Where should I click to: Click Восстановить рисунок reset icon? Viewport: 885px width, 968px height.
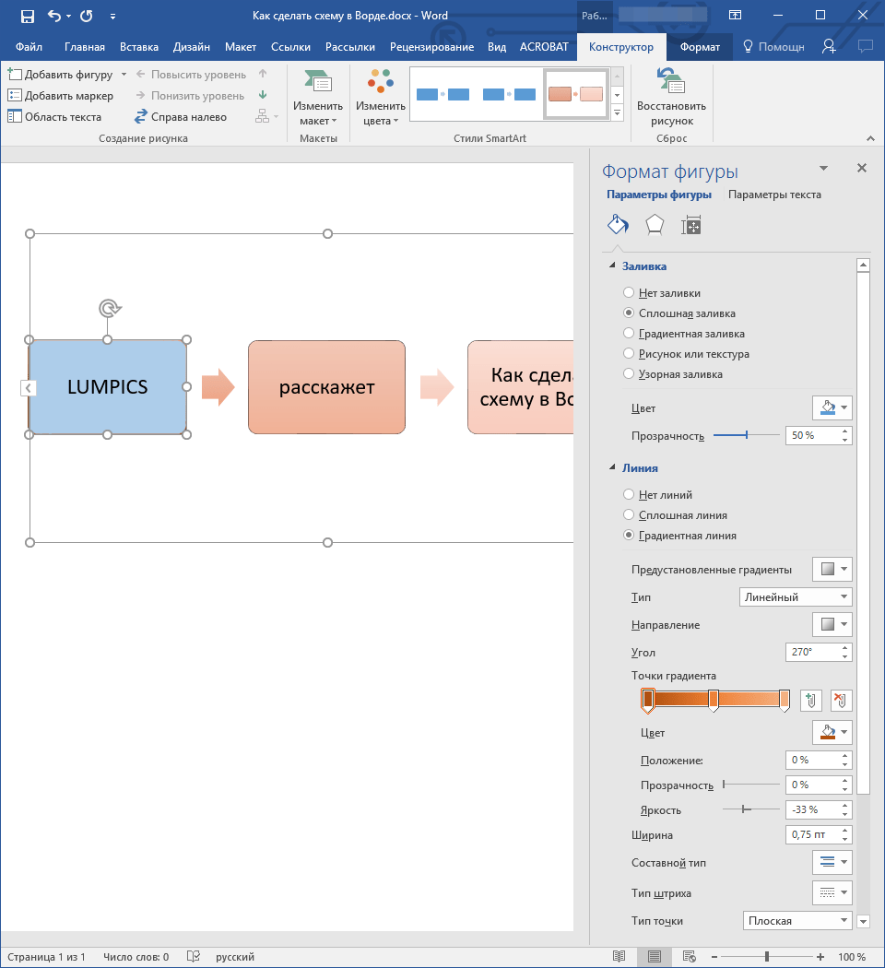pos(670,85)
